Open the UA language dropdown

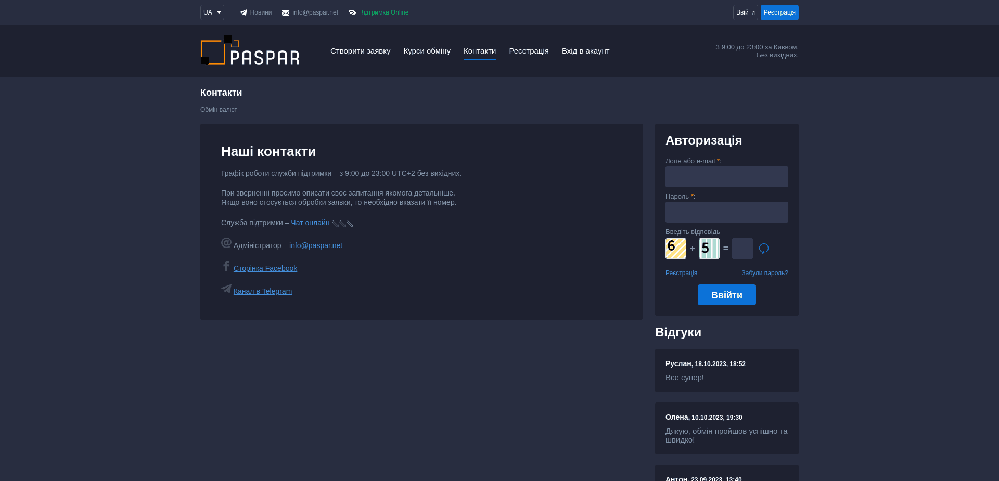(212, 12)
